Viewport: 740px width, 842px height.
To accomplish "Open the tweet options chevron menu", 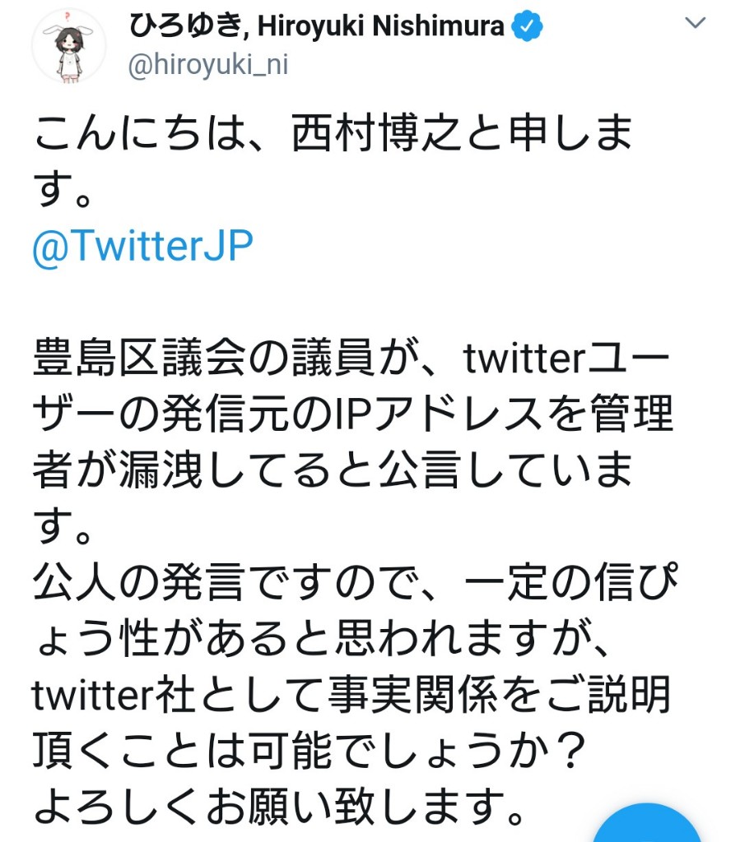I will tap(696, 24).
